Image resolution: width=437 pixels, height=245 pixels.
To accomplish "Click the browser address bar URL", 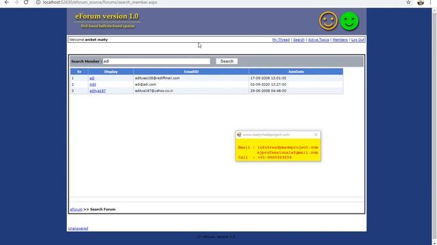I will (100, 2).
